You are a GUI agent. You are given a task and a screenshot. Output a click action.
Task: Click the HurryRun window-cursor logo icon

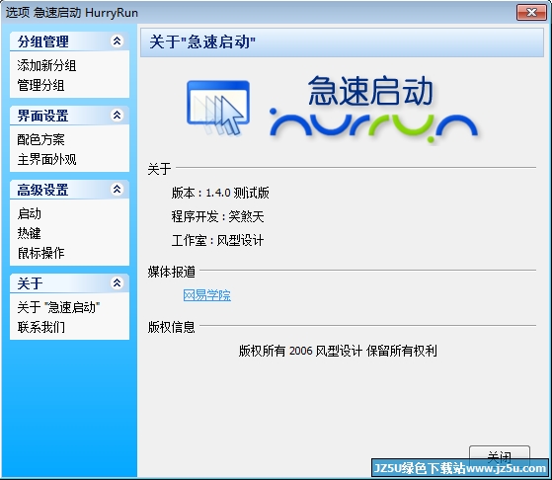click(x=218, y=108)
